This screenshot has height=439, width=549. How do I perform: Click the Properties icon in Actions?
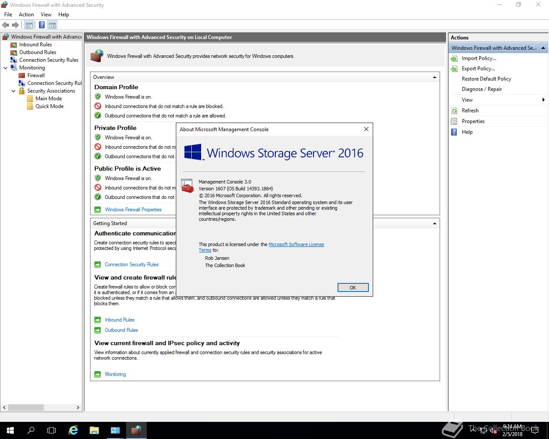454,121
